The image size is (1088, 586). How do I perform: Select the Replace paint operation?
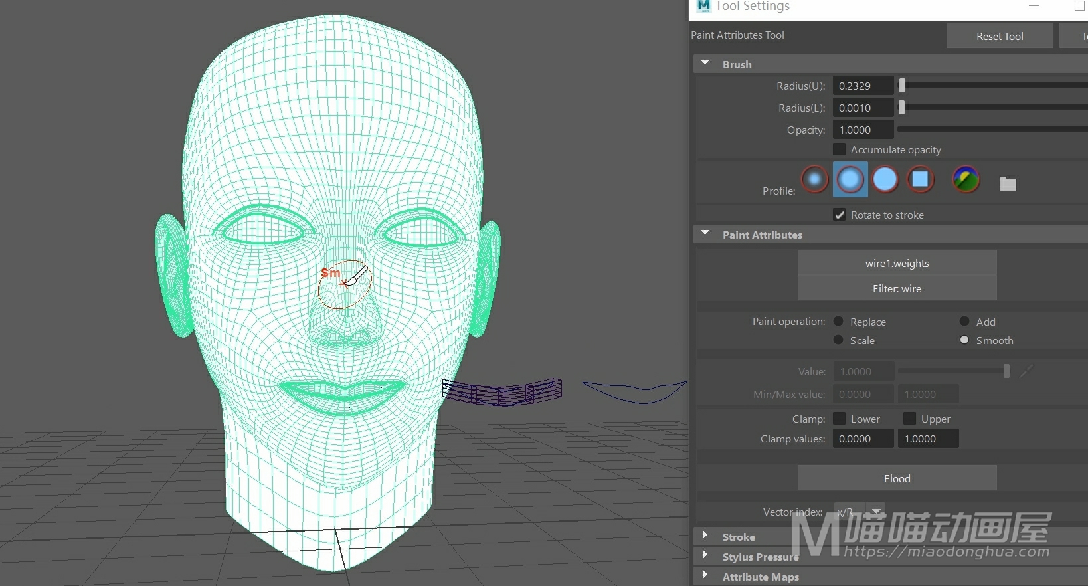click(838, 322)
